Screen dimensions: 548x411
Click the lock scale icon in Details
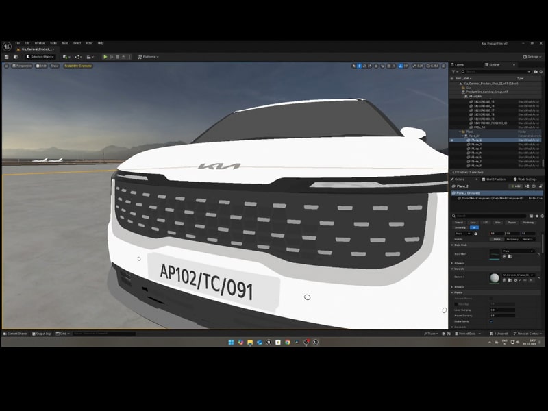tap(475, 234)
